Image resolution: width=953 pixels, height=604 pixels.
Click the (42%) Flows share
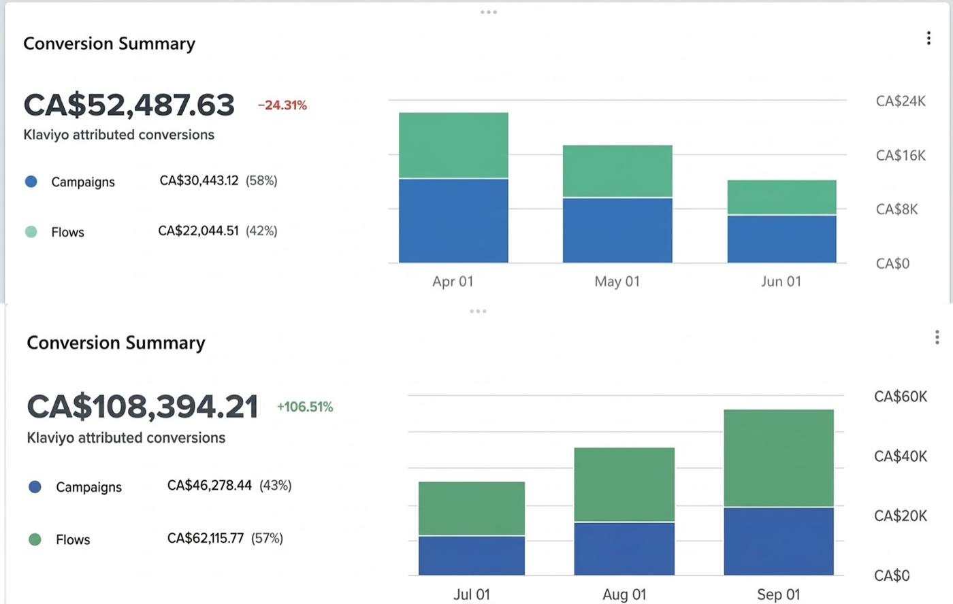click(x=261, y=231)
